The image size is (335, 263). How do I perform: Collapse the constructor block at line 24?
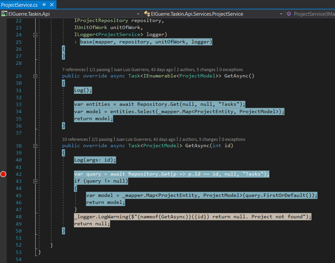click(x=35, y=35)
